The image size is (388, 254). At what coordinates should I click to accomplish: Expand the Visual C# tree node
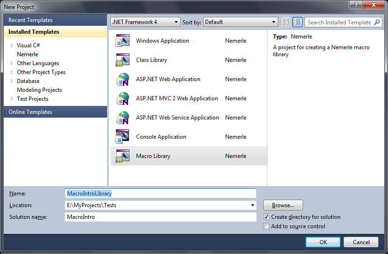point(12,45)
